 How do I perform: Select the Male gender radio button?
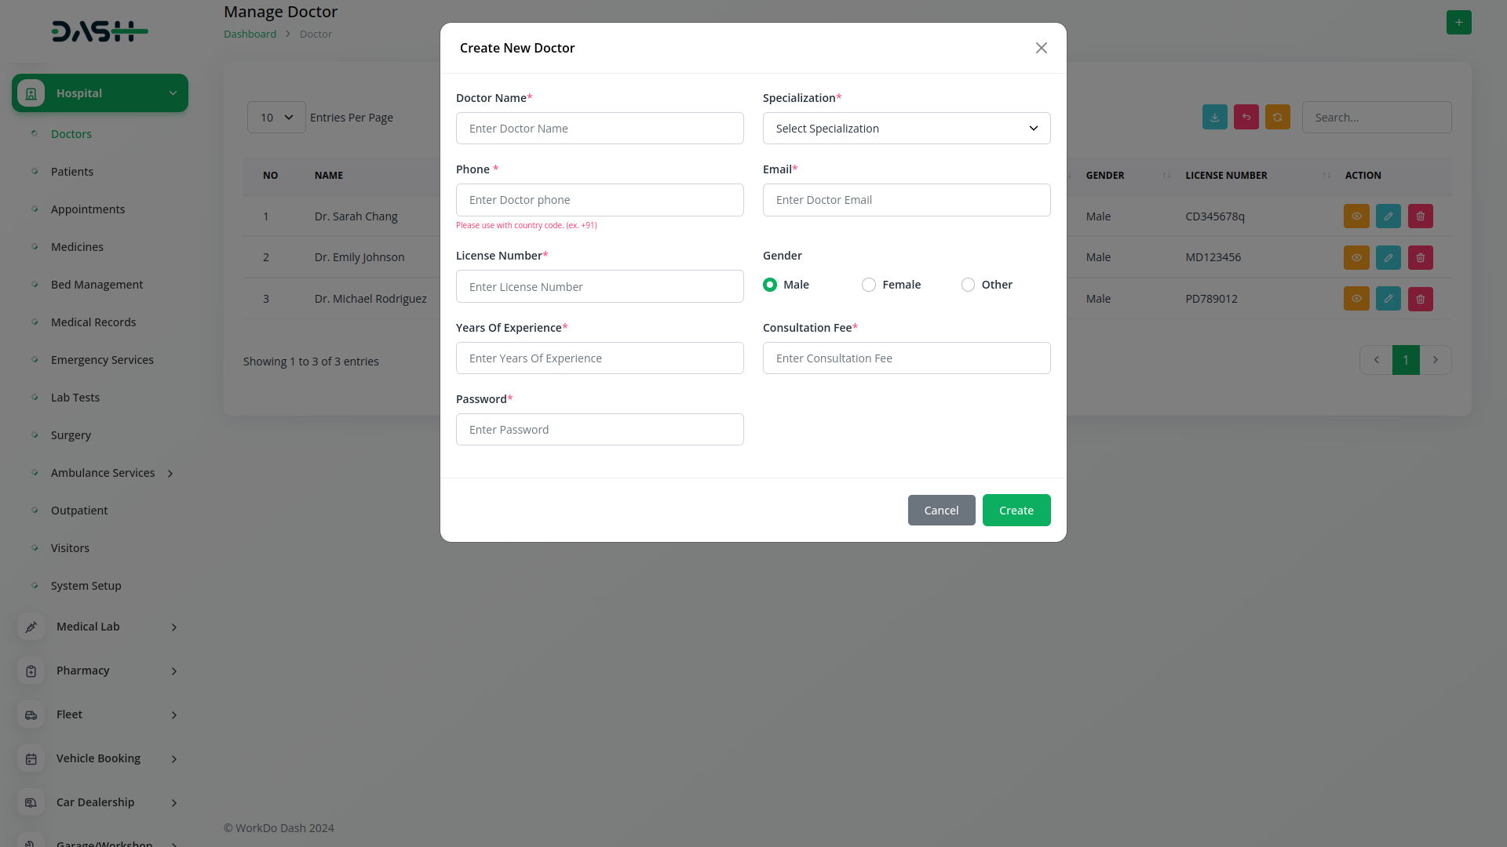click(x=770, y=285)
